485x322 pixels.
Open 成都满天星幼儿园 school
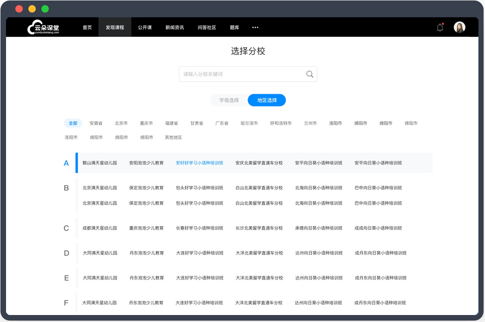click(99, 228)
